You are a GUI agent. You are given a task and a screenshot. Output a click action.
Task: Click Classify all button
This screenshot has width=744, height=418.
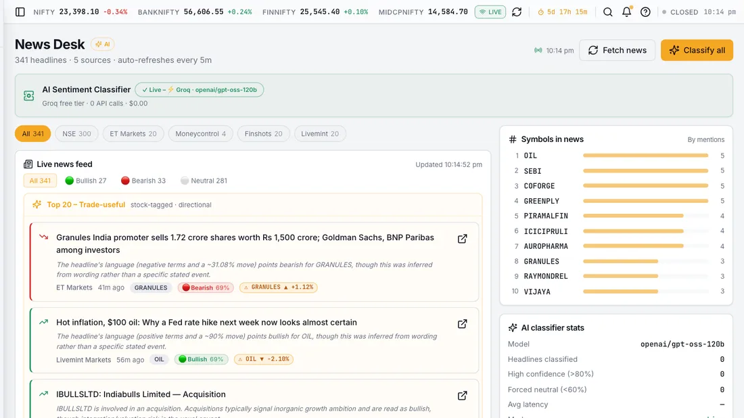click(697, 50)
